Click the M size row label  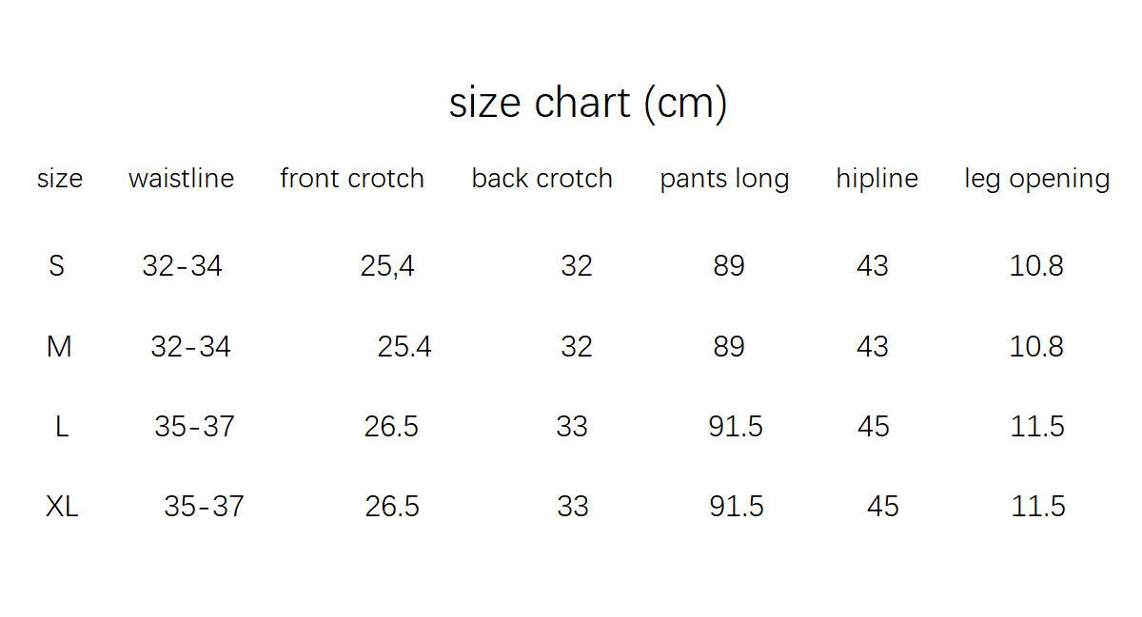coord(59,347)
